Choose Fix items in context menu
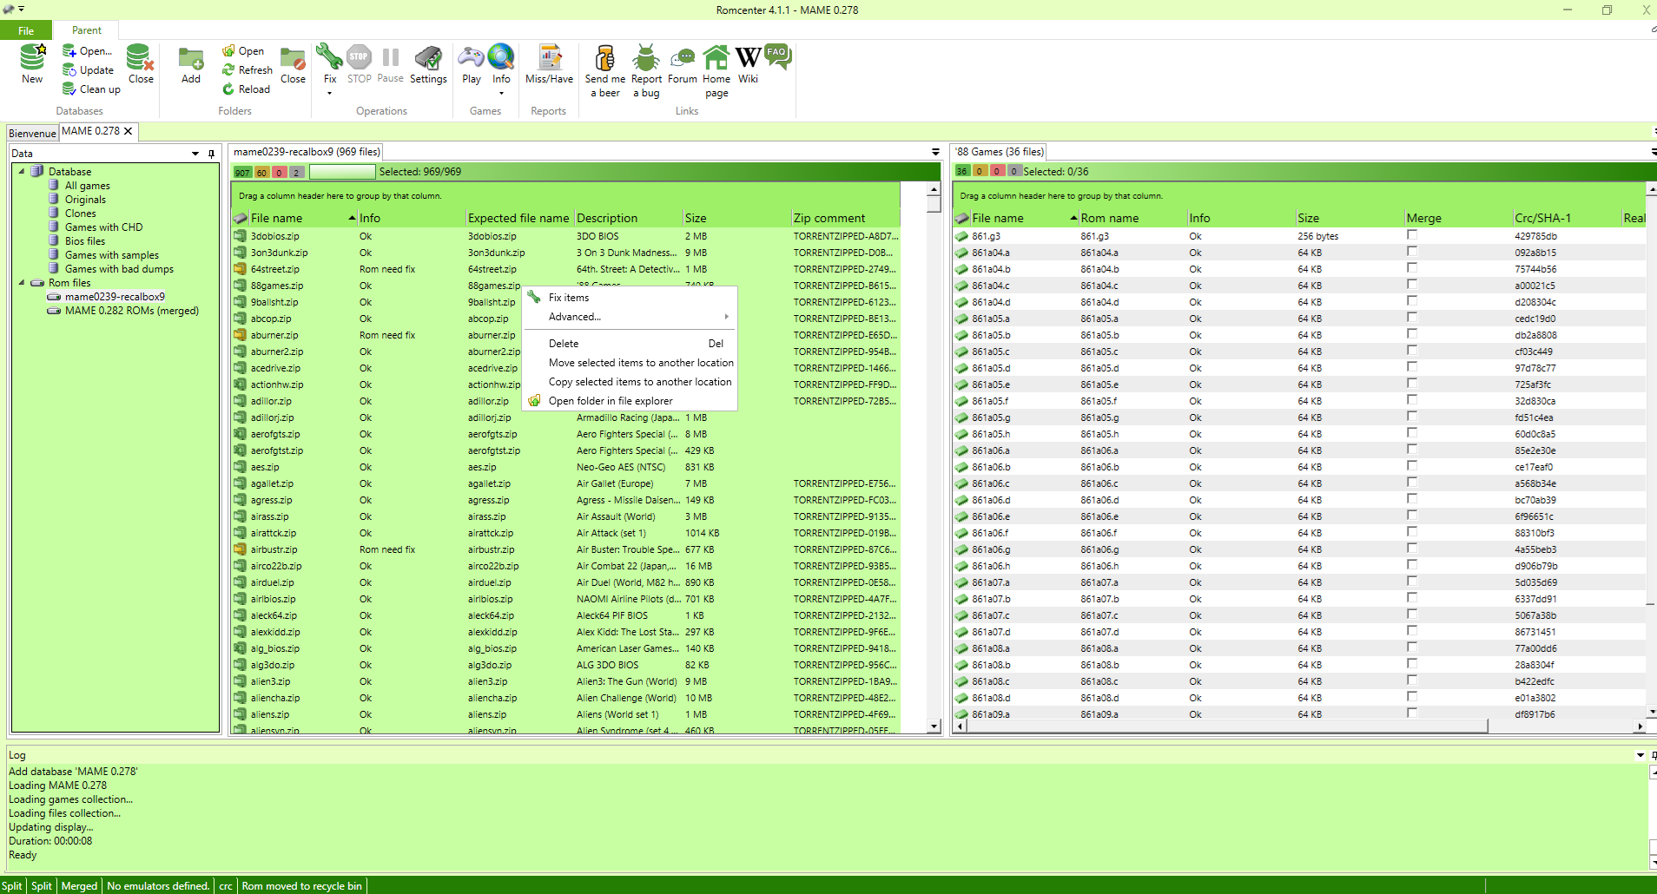Screen dimensions: 1657x894 tap(569, 298)
